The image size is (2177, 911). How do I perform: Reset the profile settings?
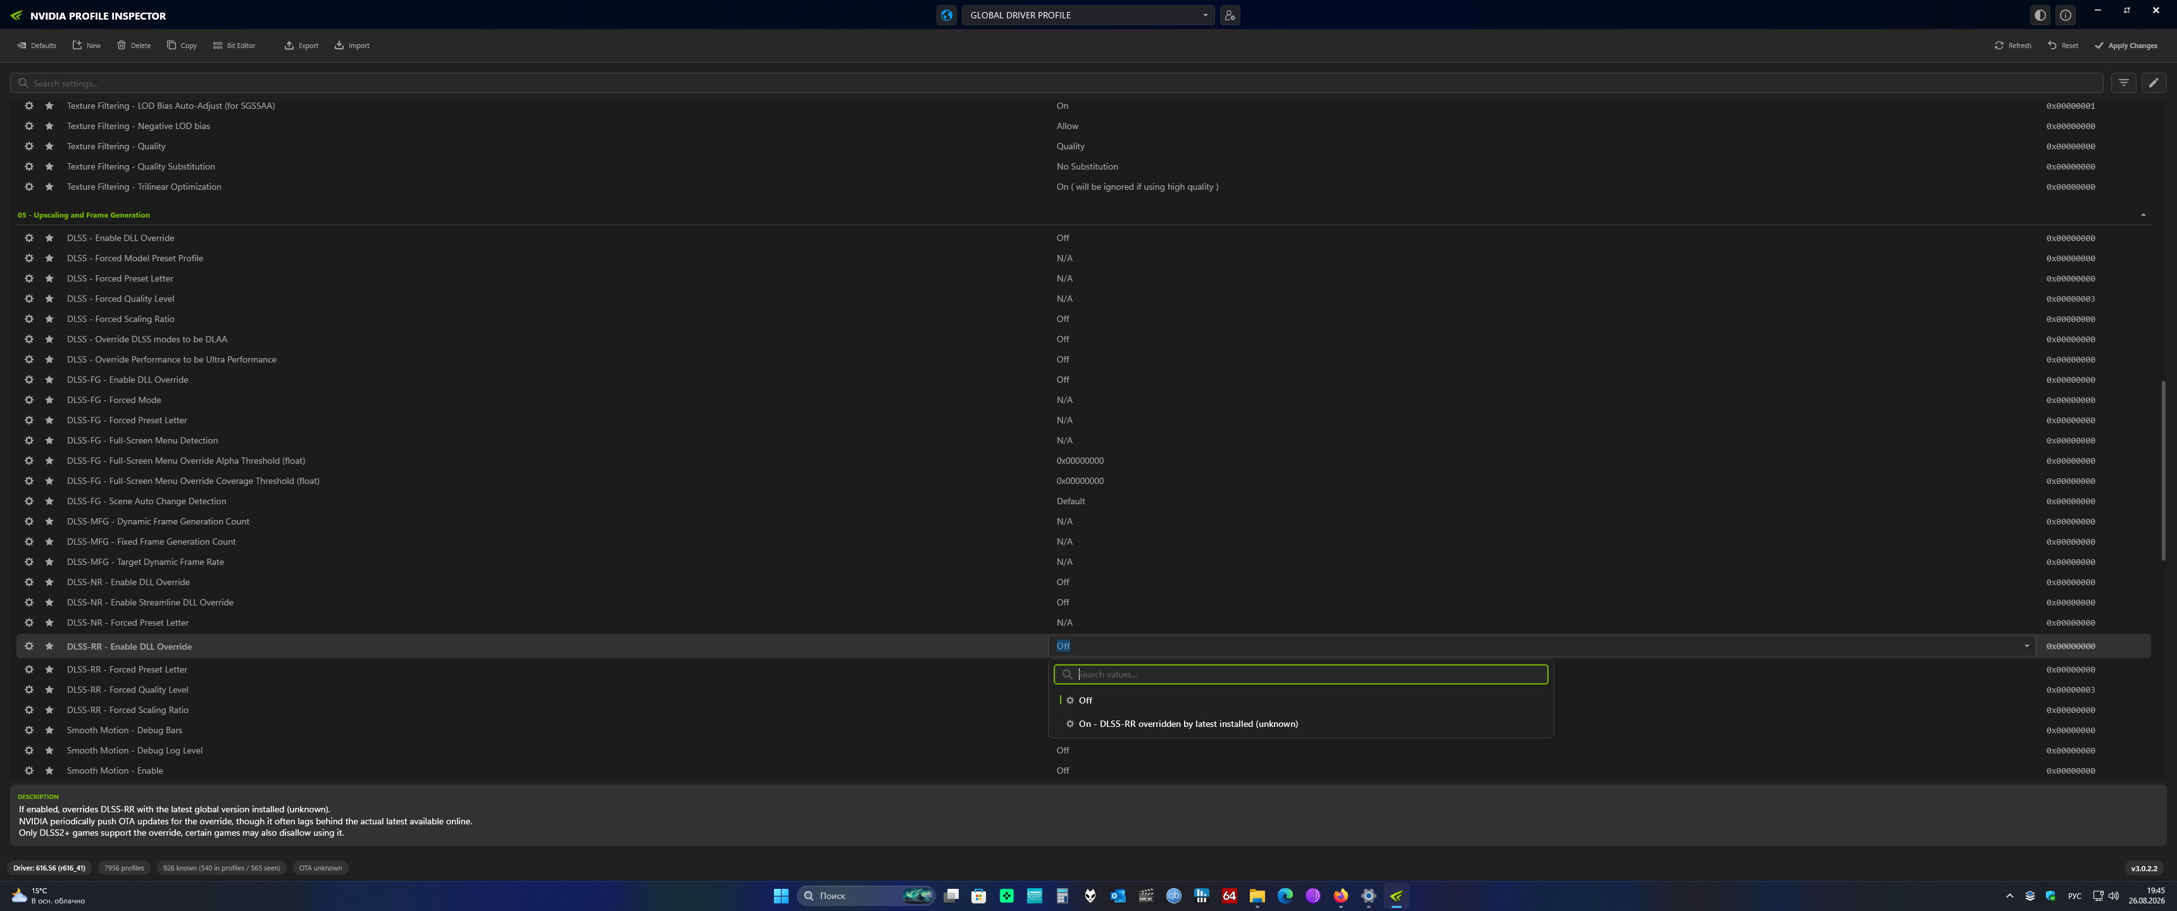[2063, 46]
